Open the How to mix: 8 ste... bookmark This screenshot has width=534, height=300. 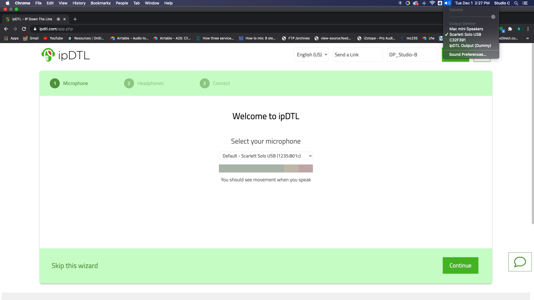pyautogui.click(x=257, y=38)
